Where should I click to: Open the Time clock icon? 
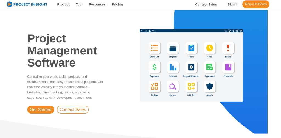(209, 48)
